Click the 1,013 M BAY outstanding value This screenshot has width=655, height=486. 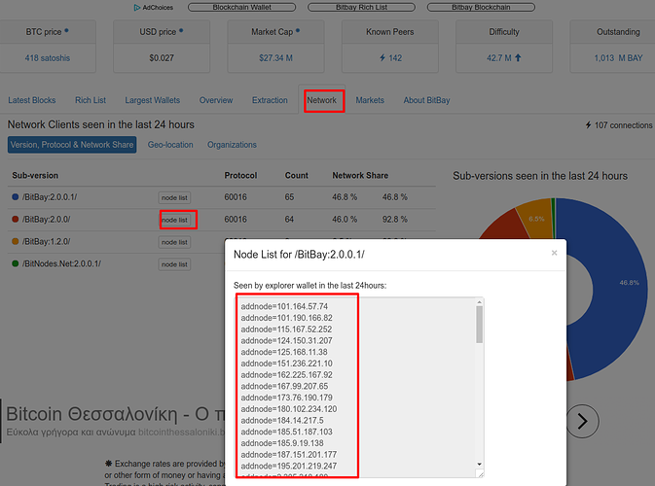click(x=618, y=58)
